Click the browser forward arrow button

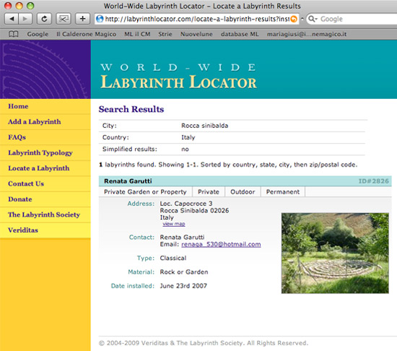click(x=25, y=19)
